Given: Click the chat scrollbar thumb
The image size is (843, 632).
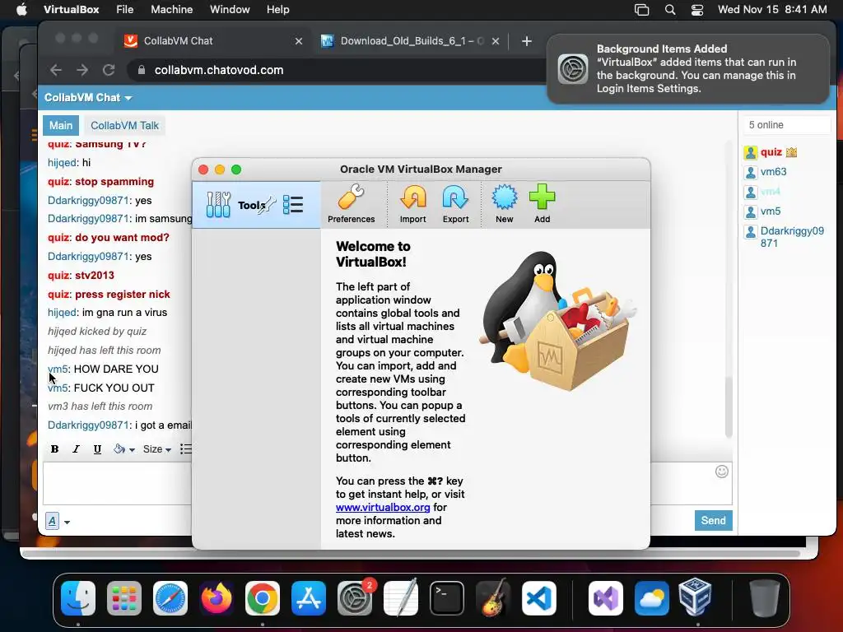Looking at the screenshot, I should (x=729, y=407).
